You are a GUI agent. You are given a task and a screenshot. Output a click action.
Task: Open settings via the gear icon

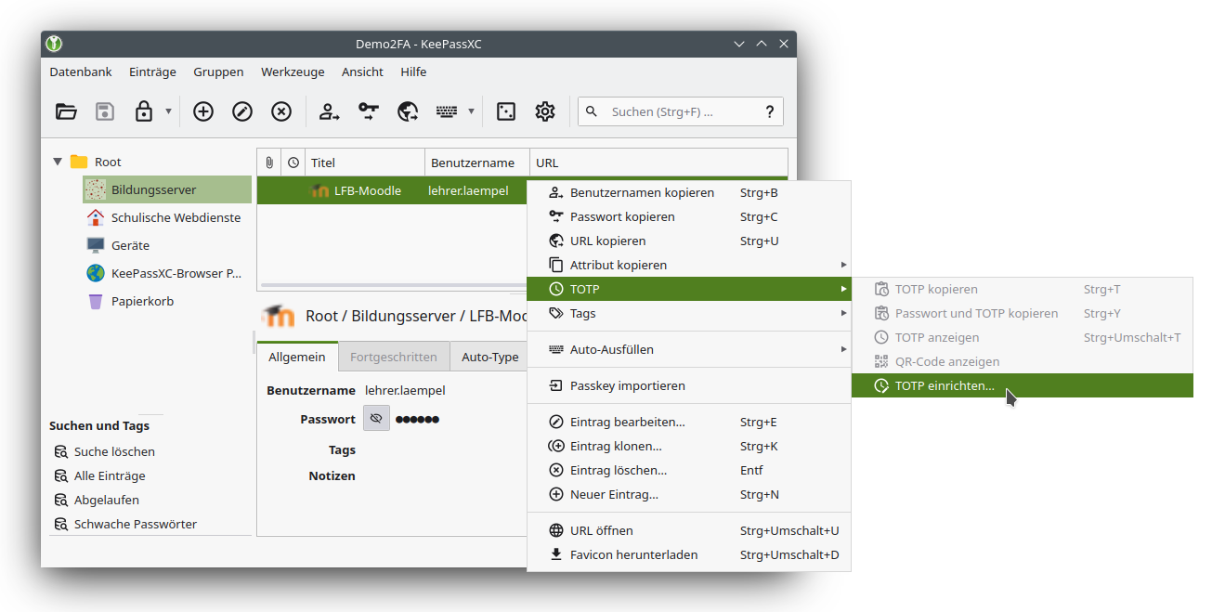tap(545, 111)
